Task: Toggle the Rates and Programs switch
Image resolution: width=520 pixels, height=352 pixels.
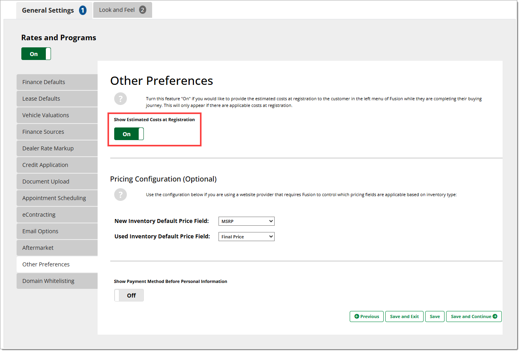Action: pos(36,54)
